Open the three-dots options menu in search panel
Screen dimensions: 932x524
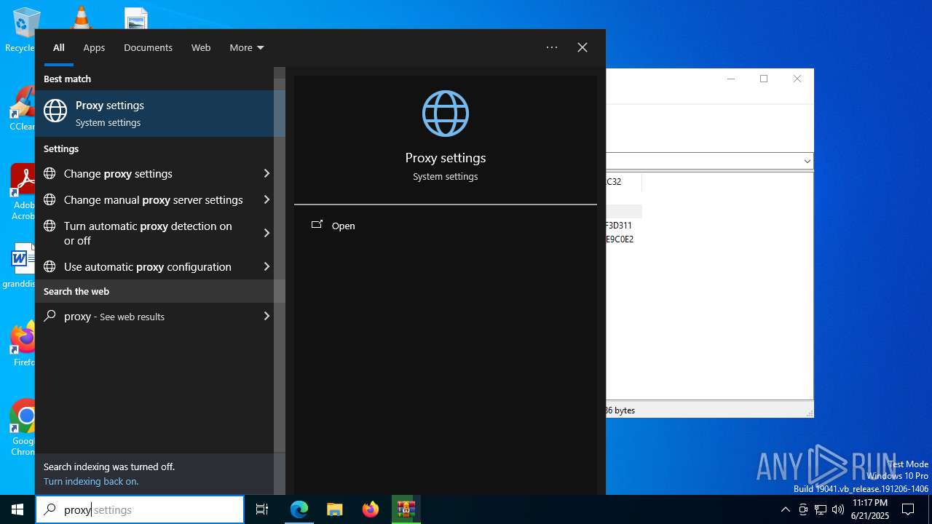[552, 47]
